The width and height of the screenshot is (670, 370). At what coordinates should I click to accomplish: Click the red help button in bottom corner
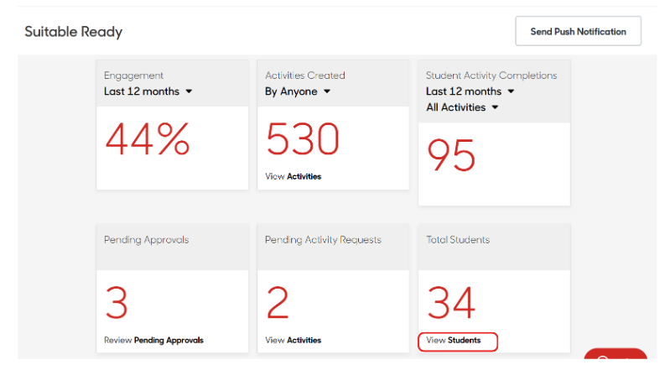615,359
